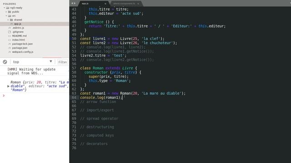Expand the shared folder arrow
This screenshot has height=163, width=291.
[x=8, y=20]
